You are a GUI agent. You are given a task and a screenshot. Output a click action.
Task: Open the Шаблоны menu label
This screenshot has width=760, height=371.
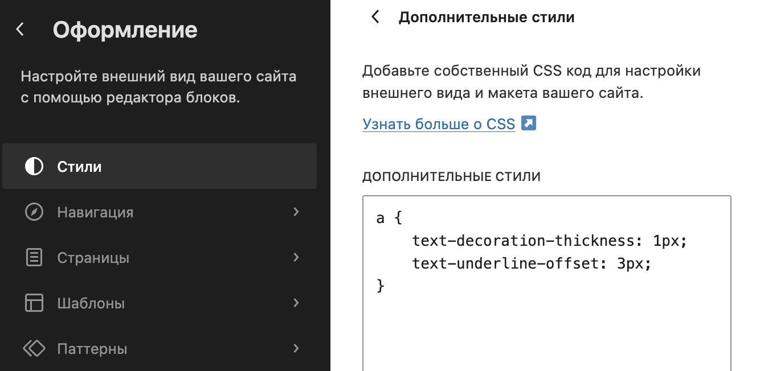tap(91, 303)
